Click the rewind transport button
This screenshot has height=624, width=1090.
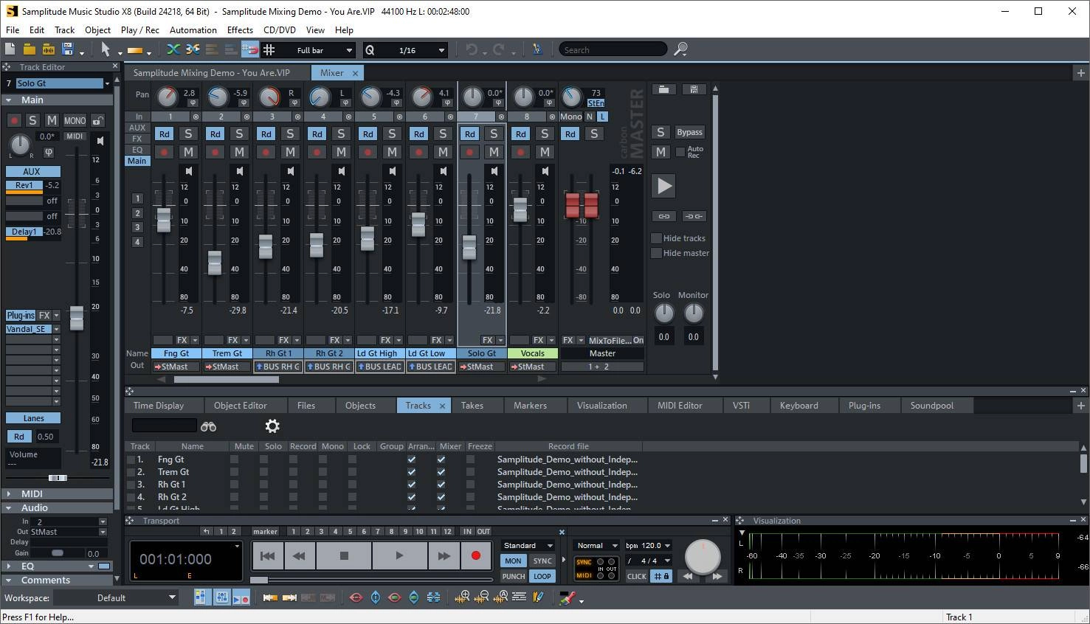(x=299, y=555)
